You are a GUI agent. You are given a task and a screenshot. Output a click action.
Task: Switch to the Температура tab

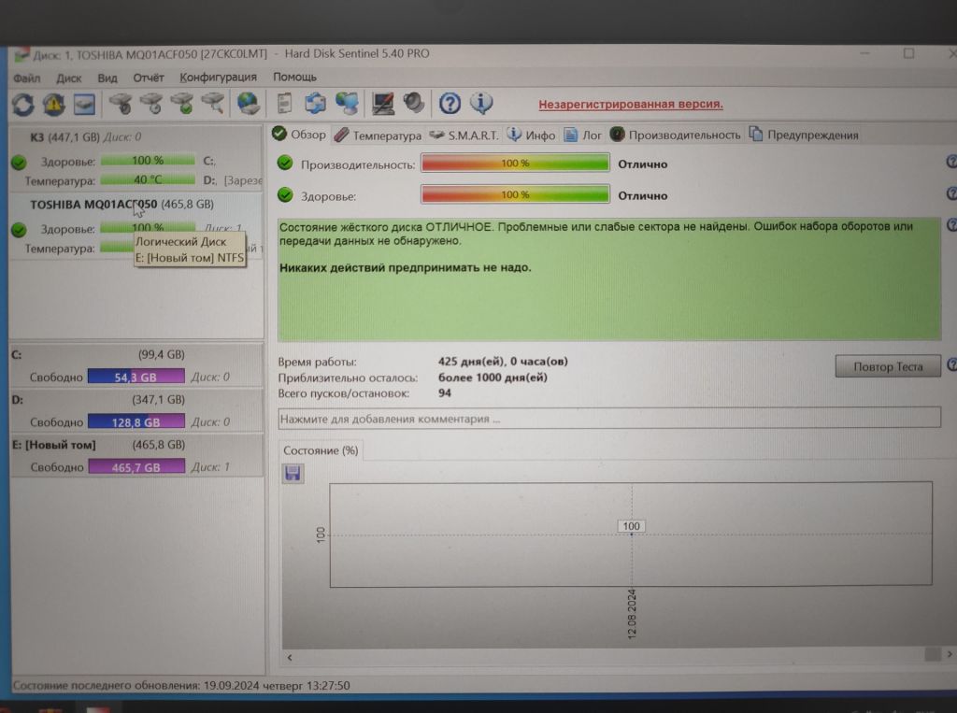(x=378, y=135)
